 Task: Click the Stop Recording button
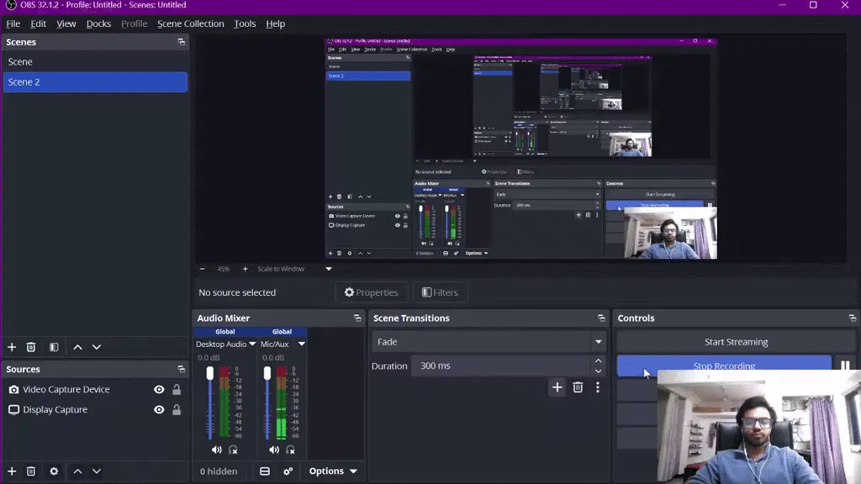[x=724, y=366]
